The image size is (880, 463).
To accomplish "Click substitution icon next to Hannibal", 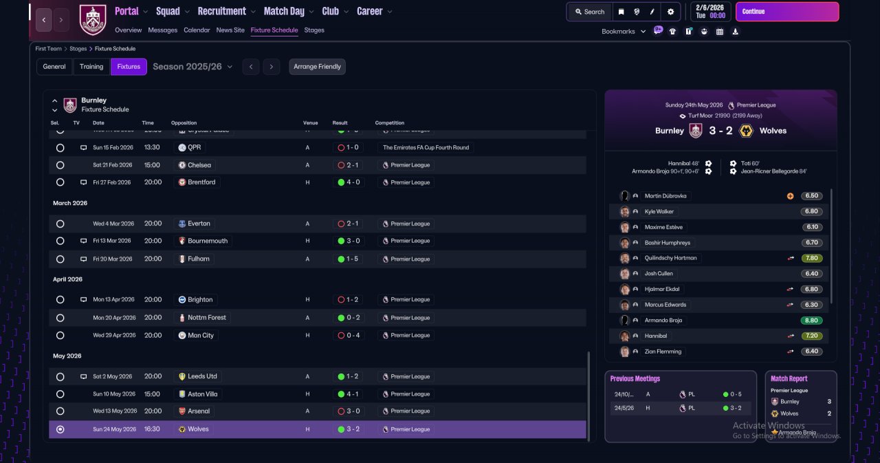I will (x=791, y=336).
